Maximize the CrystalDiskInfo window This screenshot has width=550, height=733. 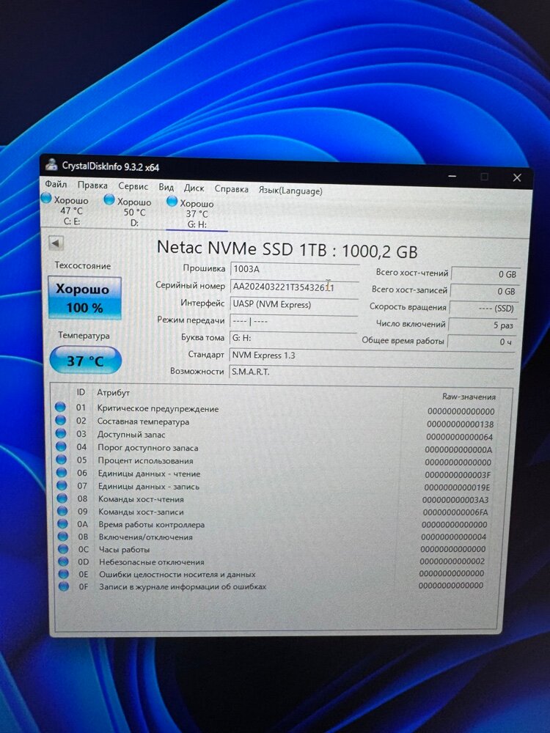(485, 176)
